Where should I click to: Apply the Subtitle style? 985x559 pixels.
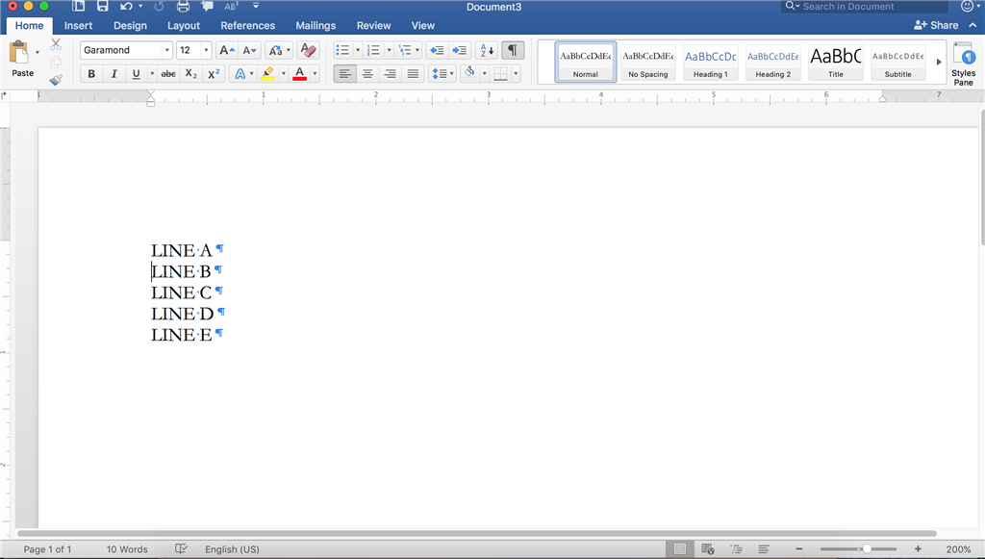click(x=897, y=62)
